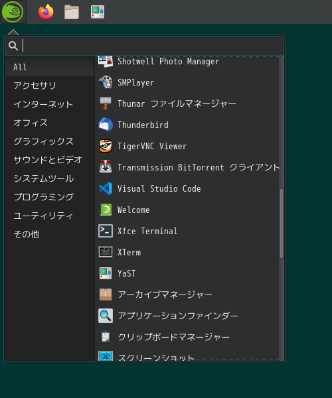The image size is (332, 398).
Task: Select the その他 category
Action: coord(49,234)
